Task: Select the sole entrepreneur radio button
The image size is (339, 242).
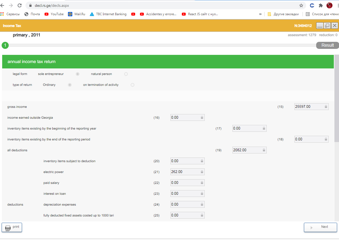Action: click(77, 74)
